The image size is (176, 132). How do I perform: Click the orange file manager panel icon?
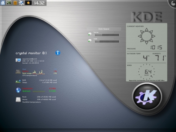click(15, 3)
